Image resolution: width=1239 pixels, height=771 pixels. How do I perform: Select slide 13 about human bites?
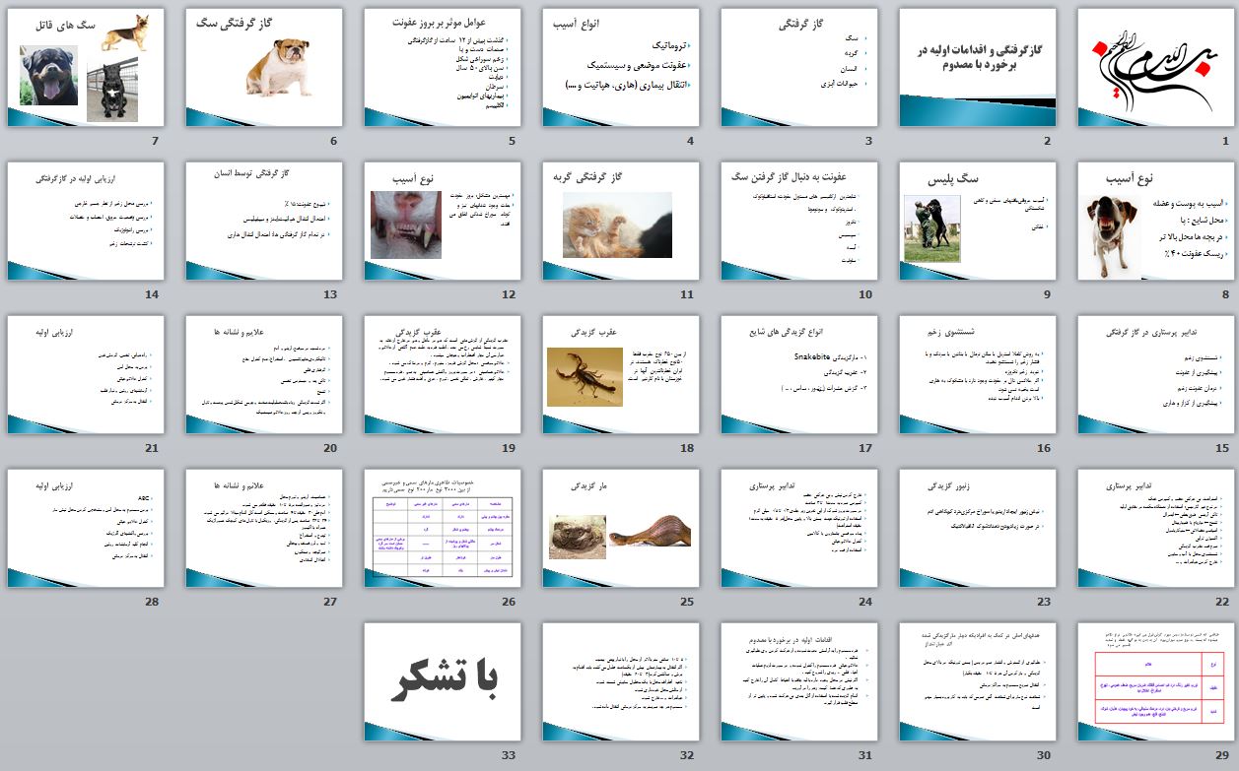[263, 221]
